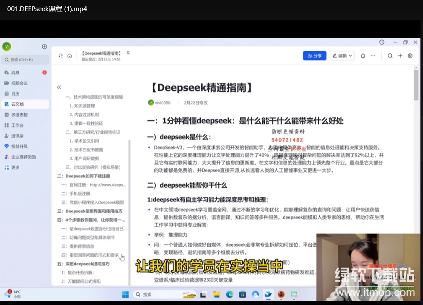This screenshot has width=423, height=305.
Task: Open File Explorer from taskbar
Action: coord(216,294)
